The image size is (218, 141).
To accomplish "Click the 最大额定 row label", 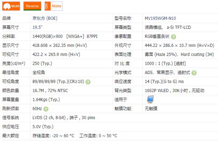I will (x=10, y=136).
